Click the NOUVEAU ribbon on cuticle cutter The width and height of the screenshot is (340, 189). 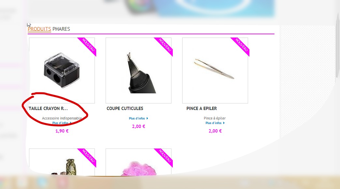pos(165,45)
